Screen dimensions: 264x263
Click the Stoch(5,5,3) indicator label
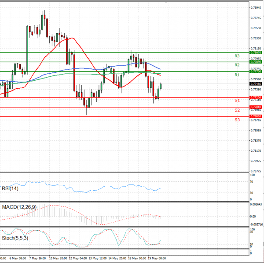(x=15, y=238)
